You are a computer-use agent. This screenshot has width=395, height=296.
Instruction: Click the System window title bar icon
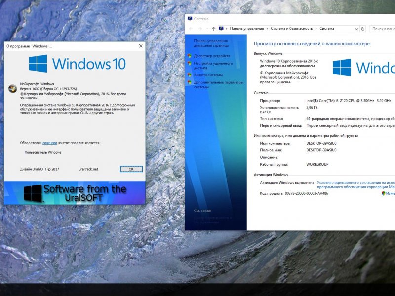[x=190, y=19]
